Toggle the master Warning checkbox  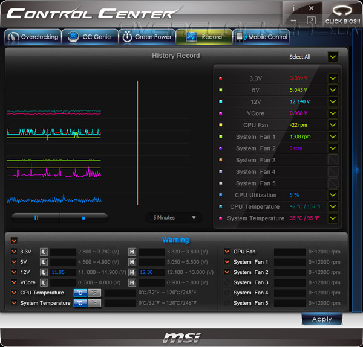coord(14,241)
